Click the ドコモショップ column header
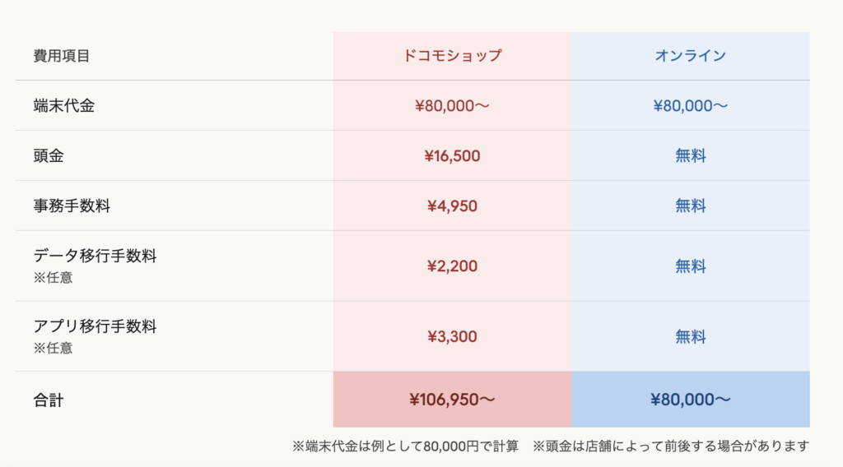The image size is (843, 467). 452,56
